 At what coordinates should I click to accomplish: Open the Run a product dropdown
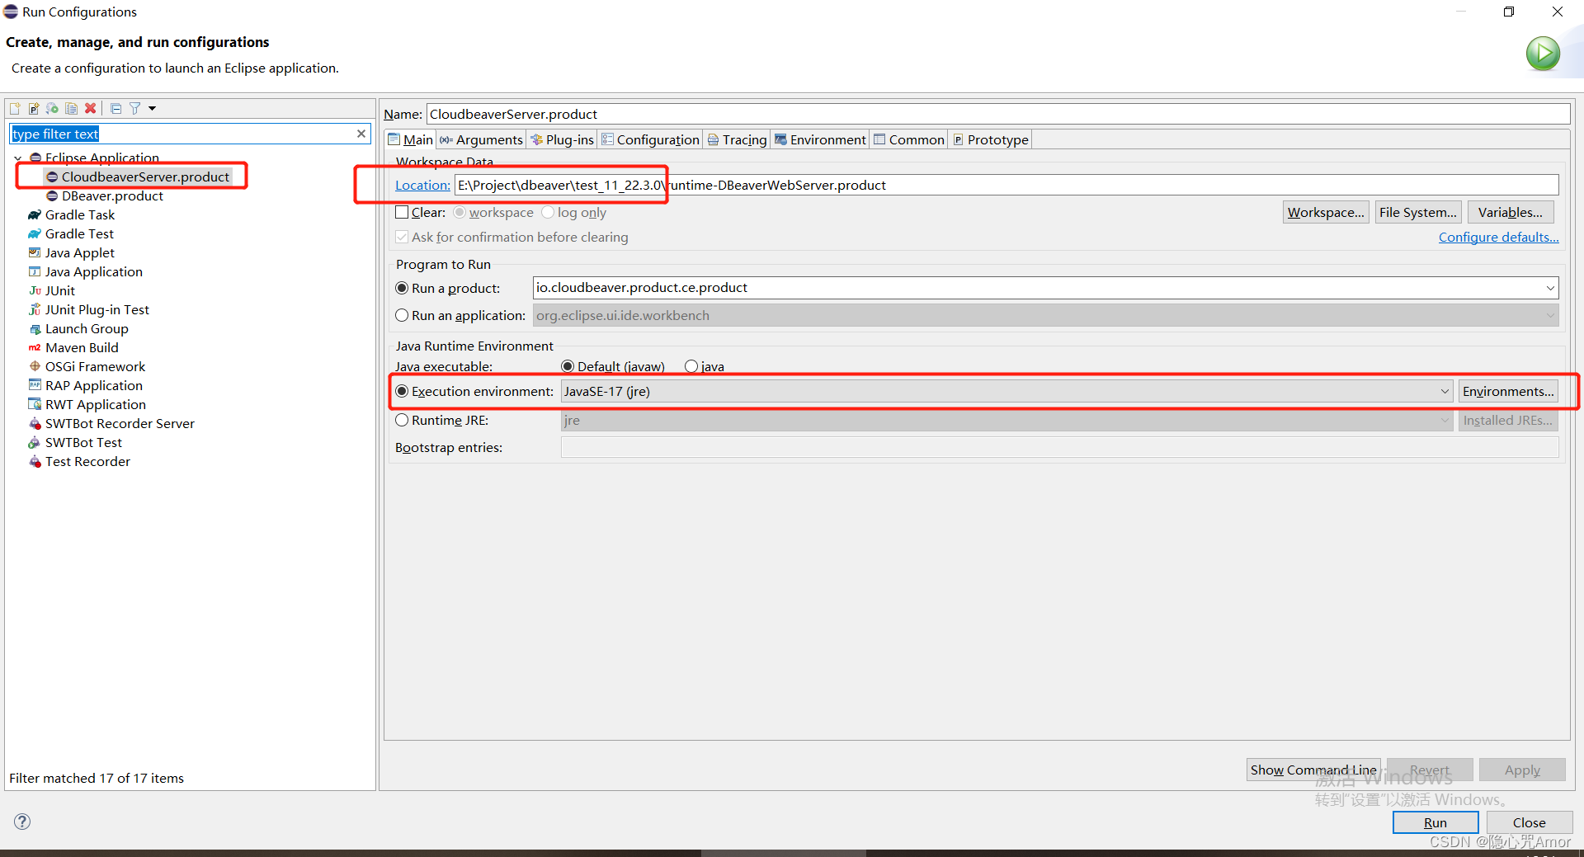1550,288
